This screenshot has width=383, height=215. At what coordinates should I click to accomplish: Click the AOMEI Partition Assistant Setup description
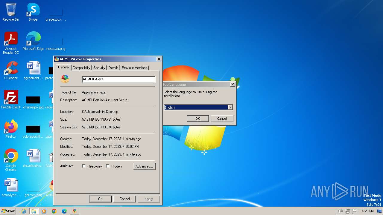[x=104, y=100]
